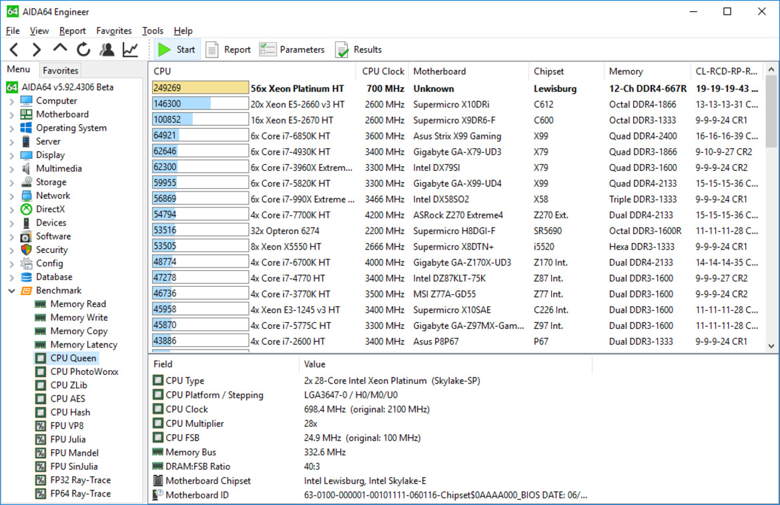Click scroll-down arrow of results list
This screenshot has width=780, height=505.
tap(771, 346)
